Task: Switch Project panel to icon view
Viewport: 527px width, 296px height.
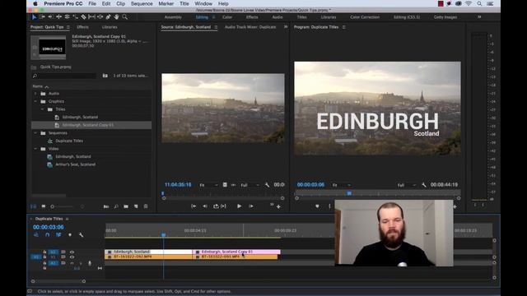Action: [44, 206]
